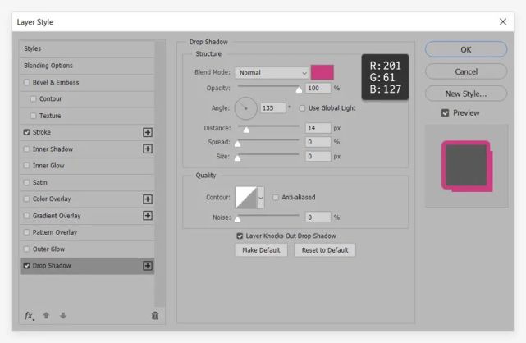Open the fx effects menu icon
The height and width of the screenshot is (343, 526).
click(x=30, y=316)
